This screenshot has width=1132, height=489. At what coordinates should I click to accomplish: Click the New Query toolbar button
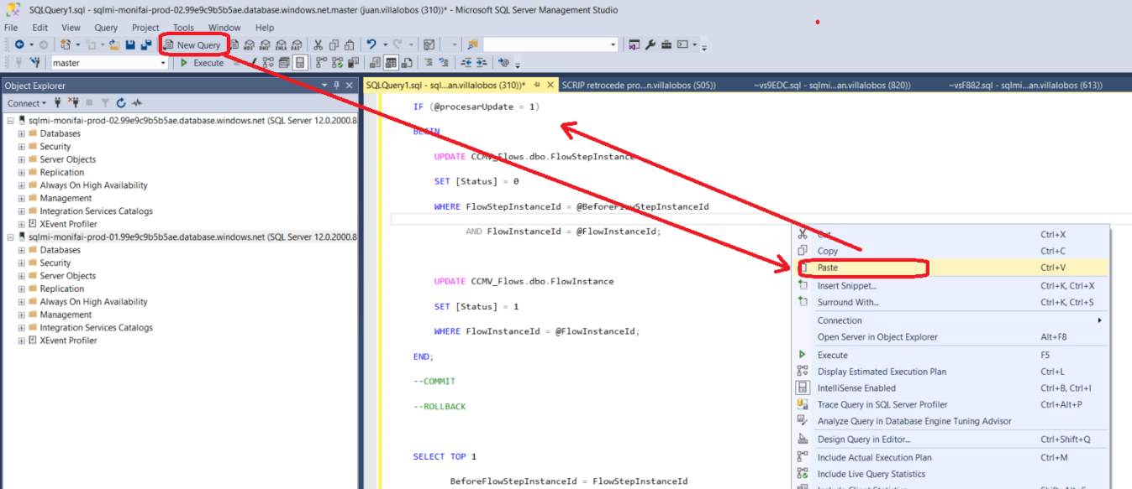pyautogui.click(x=192, y=45)
